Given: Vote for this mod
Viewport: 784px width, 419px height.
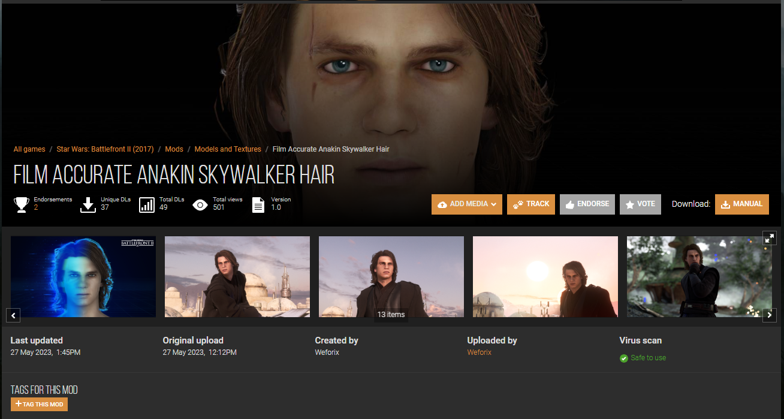Looking at the screenshot, I should [x=641, y=204].
